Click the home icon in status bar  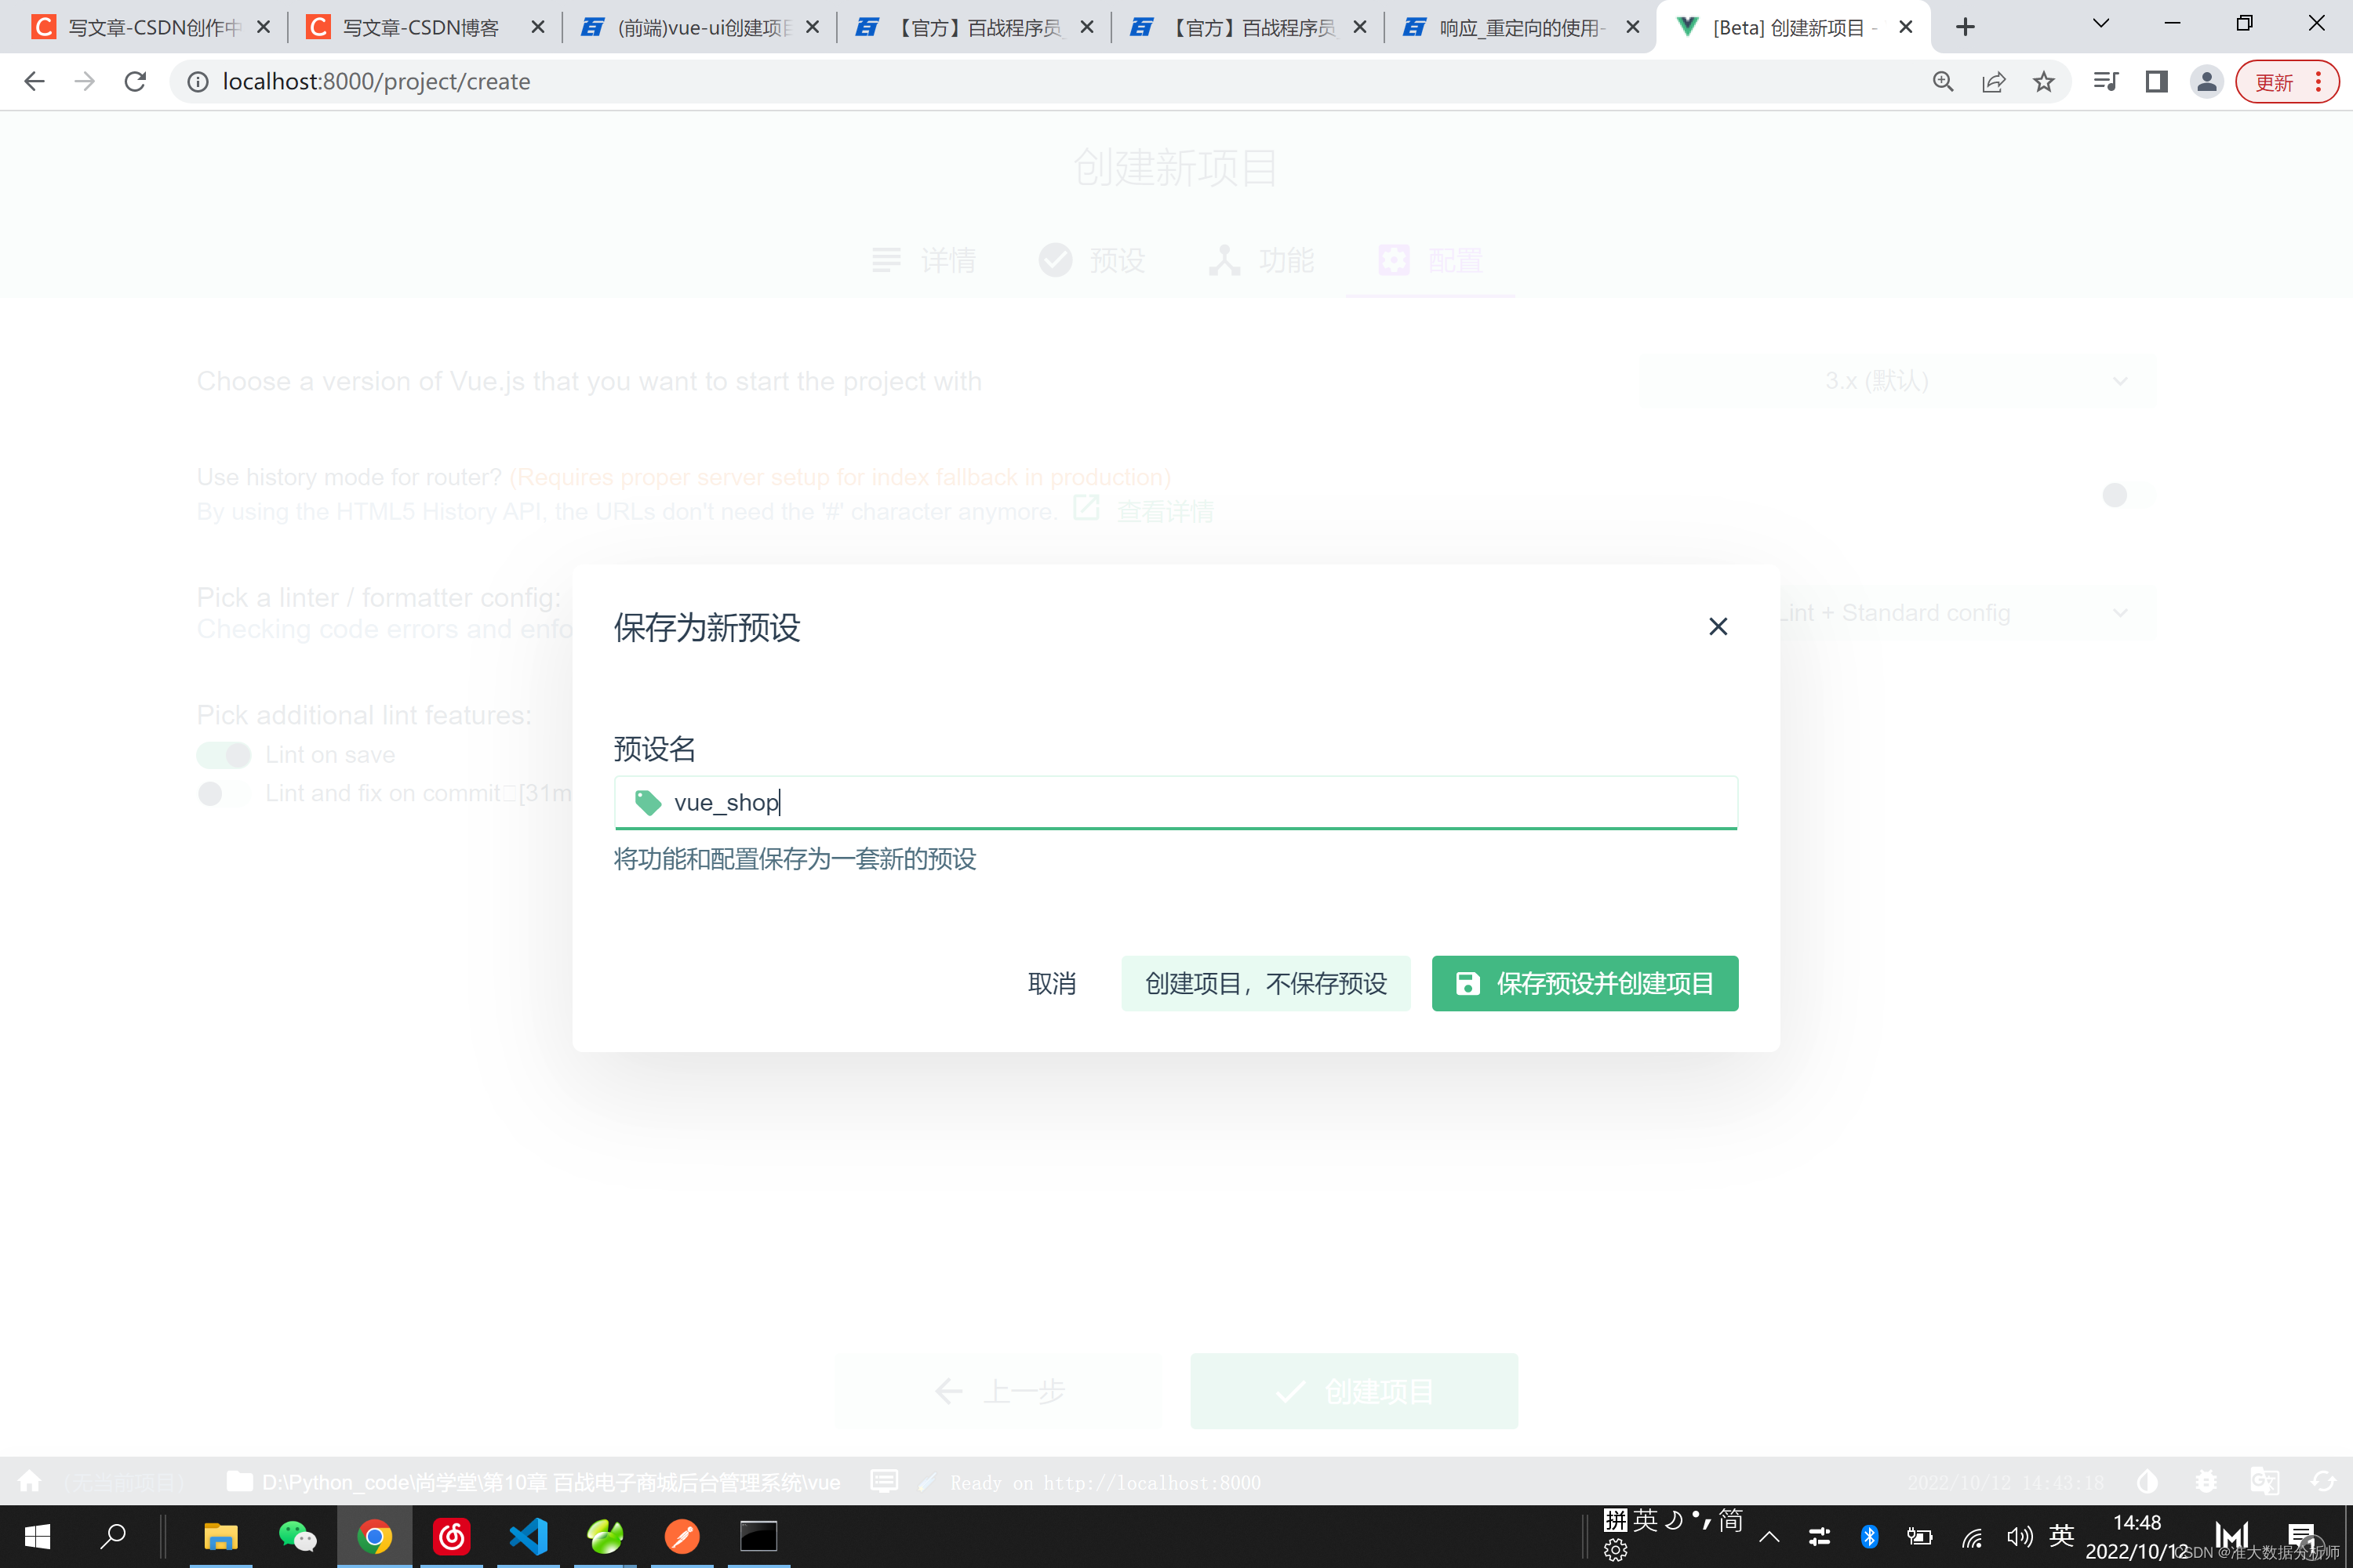pos(29,1481)
